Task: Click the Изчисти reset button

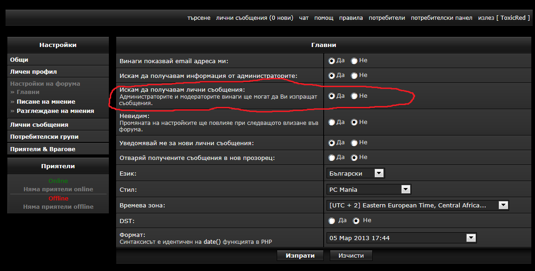Action: click(351, 255)
